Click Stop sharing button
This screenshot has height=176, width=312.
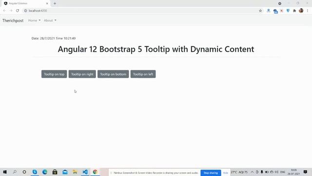pos(211,173)
